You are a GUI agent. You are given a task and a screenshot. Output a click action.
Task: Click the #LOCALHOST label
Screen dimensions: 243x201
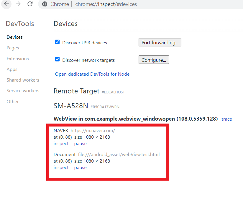(x=113, y=92)
